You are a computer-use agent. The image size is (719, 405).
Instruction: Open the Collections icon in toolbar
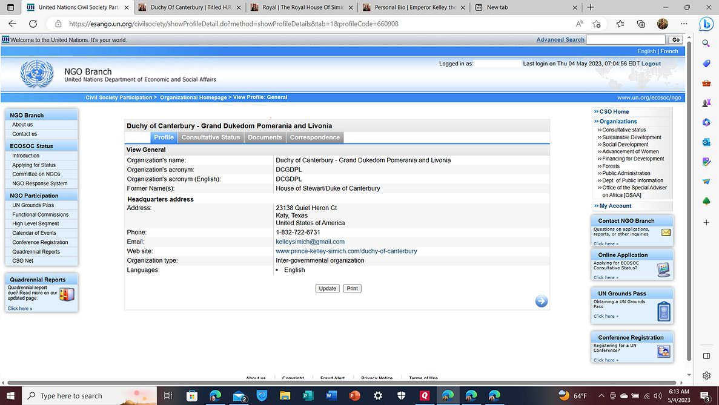pos(641,24)
